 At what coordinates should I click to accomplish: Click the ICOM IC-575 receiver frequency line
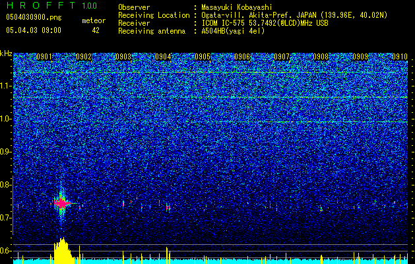pyautogui.click(x=265, y=23)
